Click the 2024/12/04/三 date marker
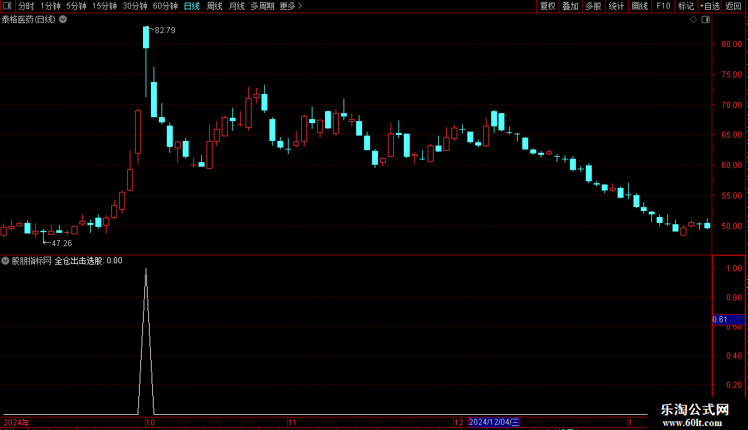The image size is (748, 430). pos(494,422)
